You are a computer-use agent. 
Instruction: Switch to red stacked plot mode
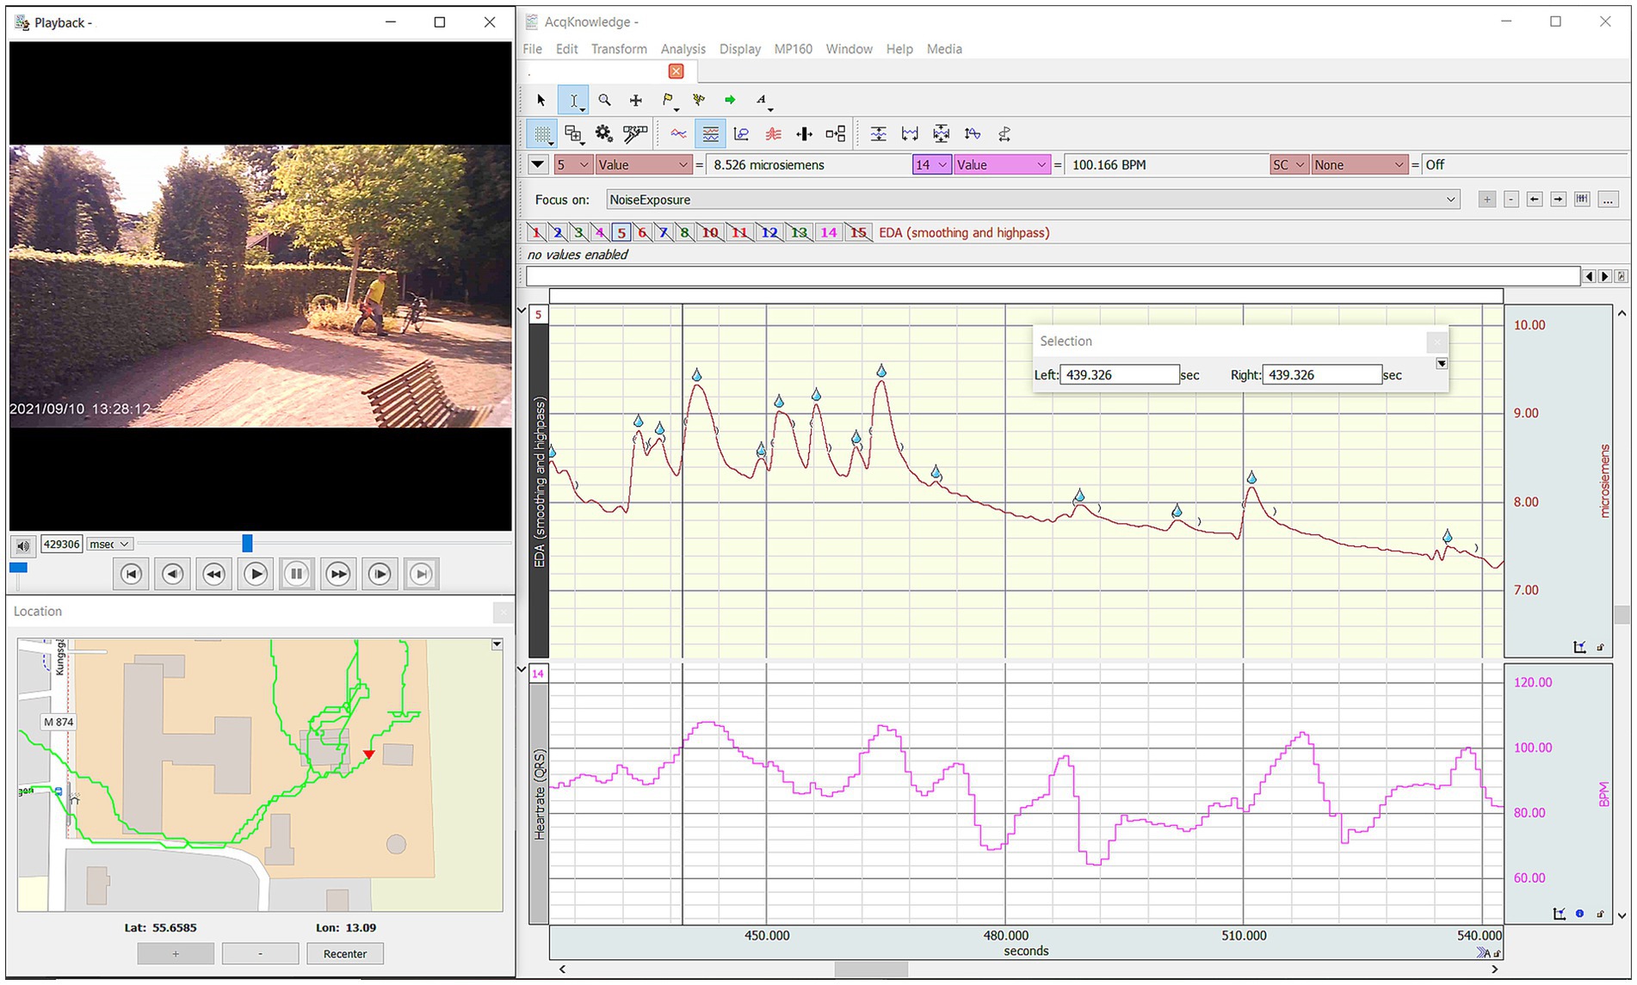click(773, 134)
